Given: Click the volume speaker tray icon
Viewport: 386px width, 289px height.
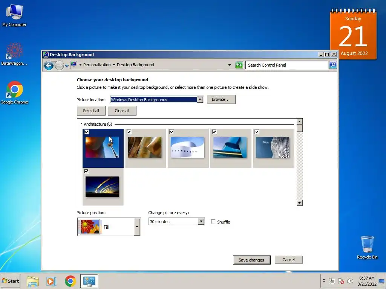Looking at the screenshot, I should coord(350,281).
